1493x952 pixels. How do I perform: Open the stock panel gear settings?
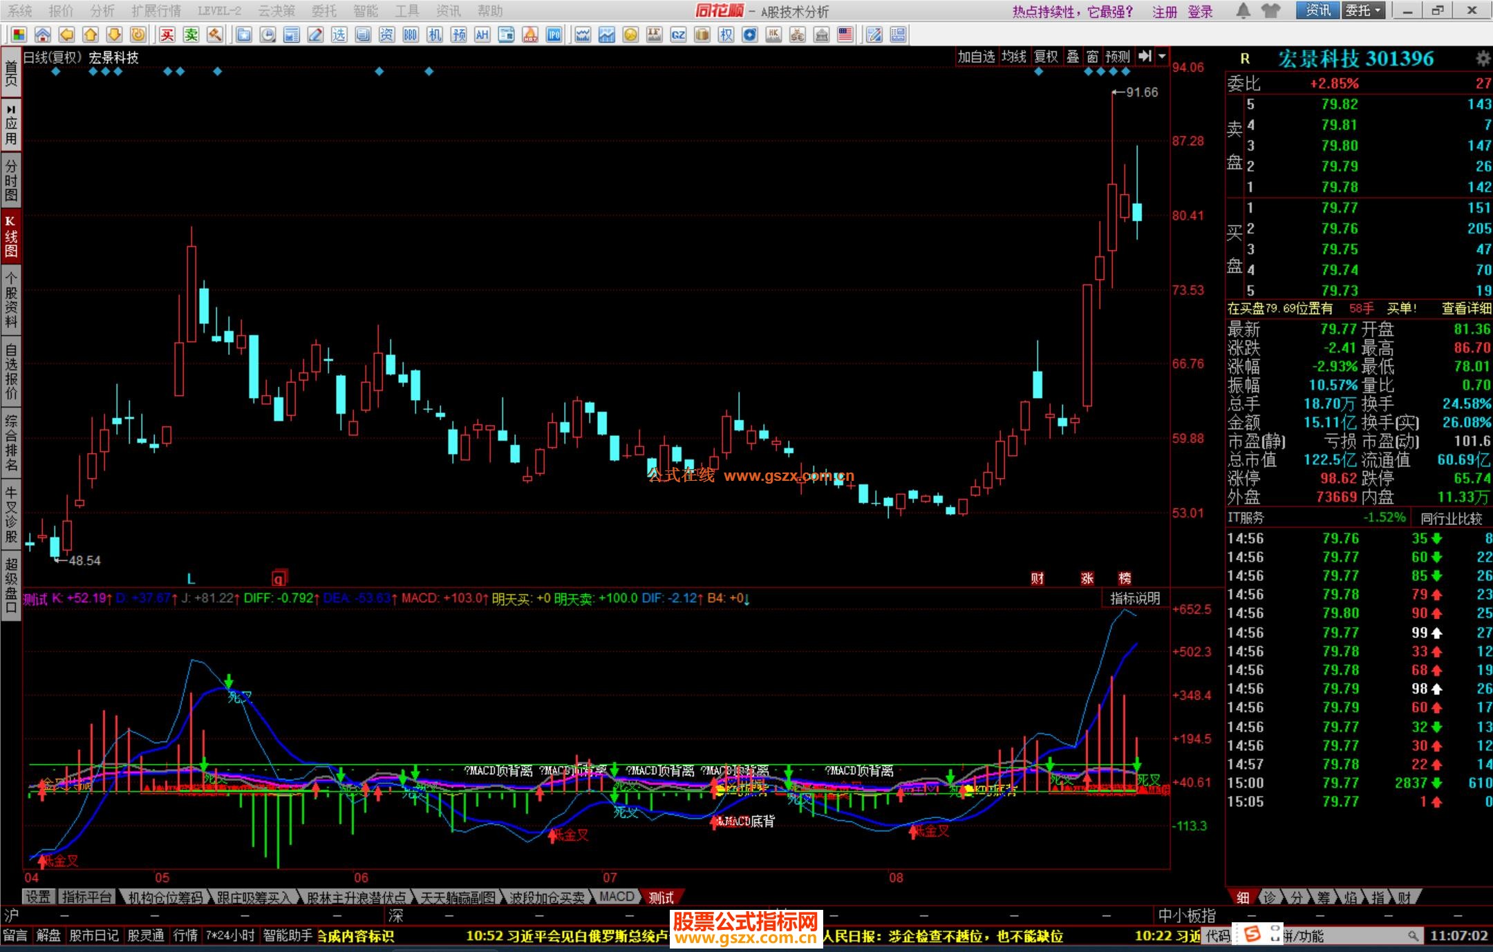[x=1483, y=58]
